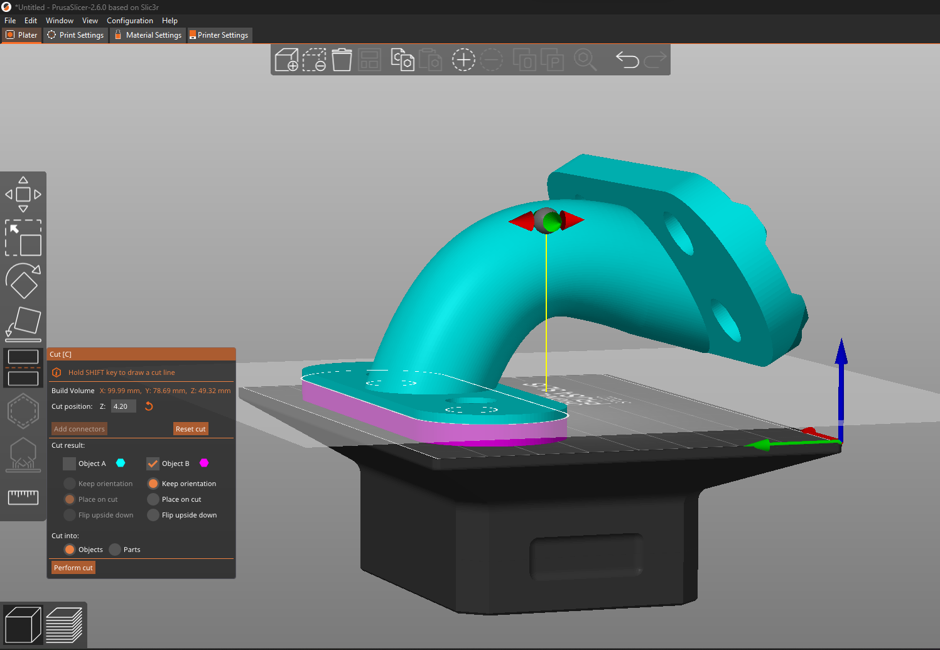
Task: Switch to sliced layers preview view
Action: click(x=64, y=625)
